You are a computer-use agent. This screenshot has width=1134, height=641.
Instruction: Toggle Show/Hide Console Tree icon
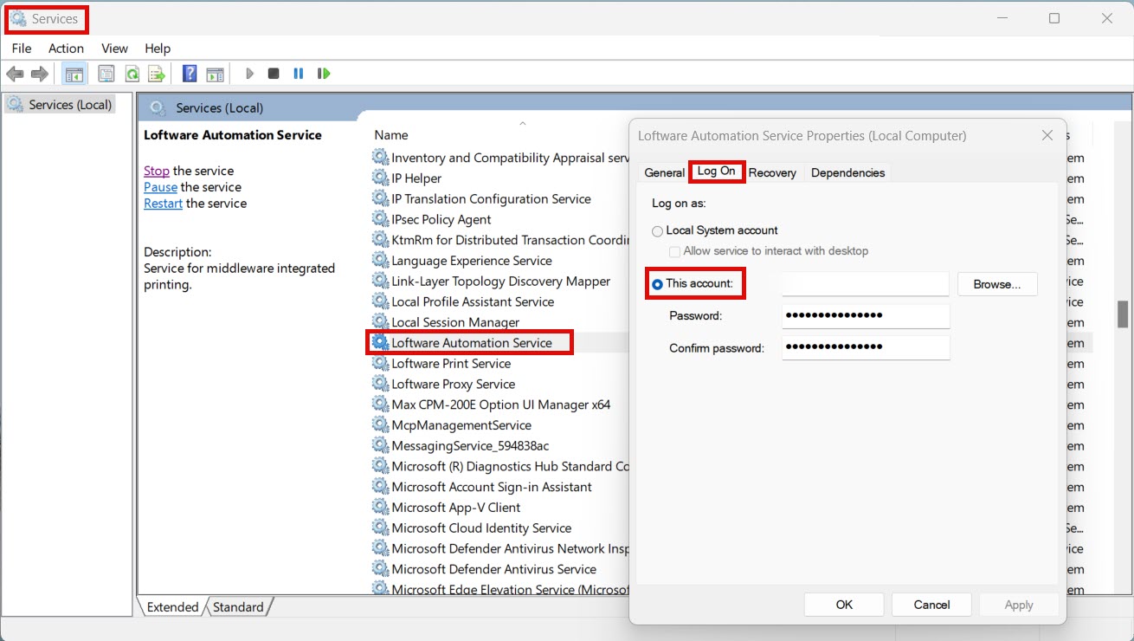[x=74, y=74]
